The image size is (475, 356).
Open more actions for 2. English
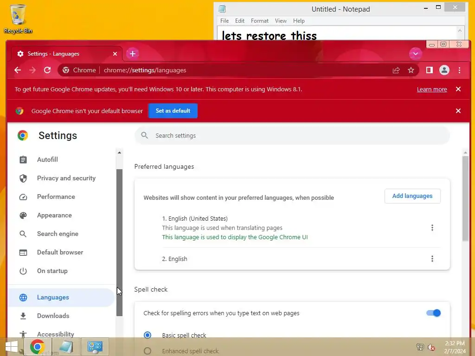[x=432, y=259]
